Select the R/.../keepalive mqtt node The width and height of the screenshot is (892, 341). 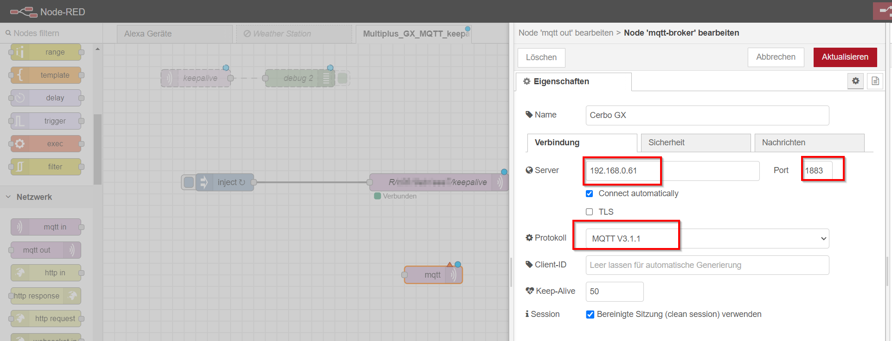[439, 182]
